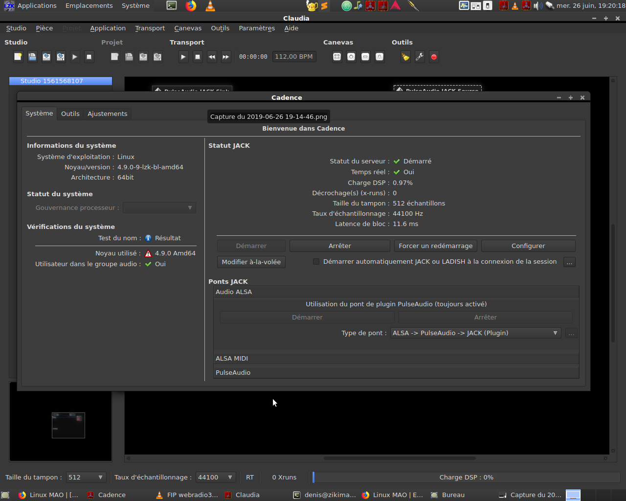Click the red record render icon
Image resolution: width=626 pixels, height=501 pixels.
(x=434, y=57)
